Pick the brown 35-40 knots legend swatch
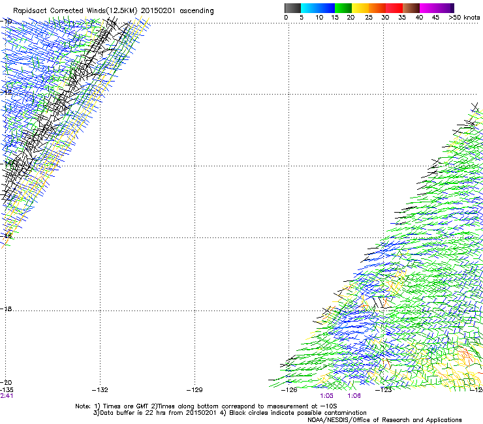Image resolution: width=483 pixels, height=424 pixels. click(411, 8)
